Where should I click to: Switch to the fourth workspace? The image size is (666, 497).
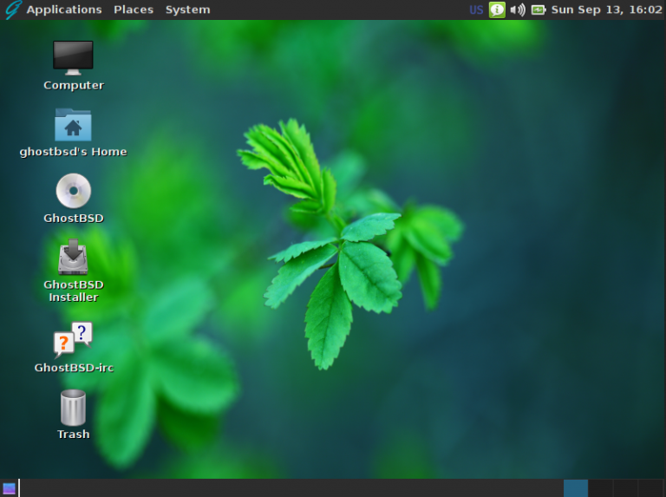pos(650,488)
